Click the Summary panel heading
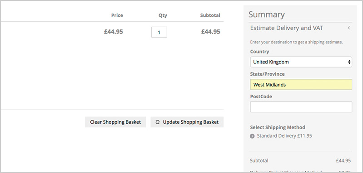This screenshot has width=363, height=173. [267, 14]
